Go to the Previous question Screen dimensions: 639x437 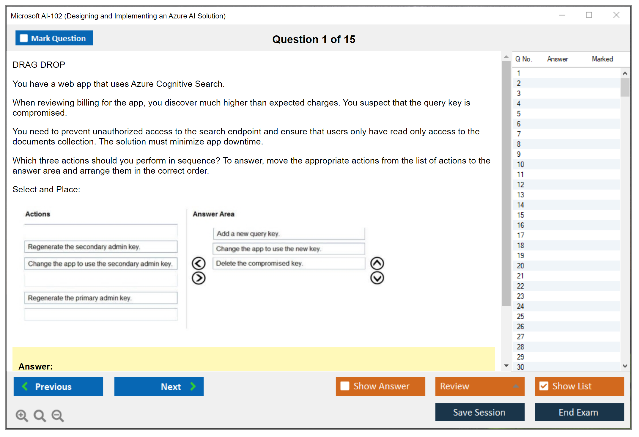pyautogui.click(x=58, y=386)
